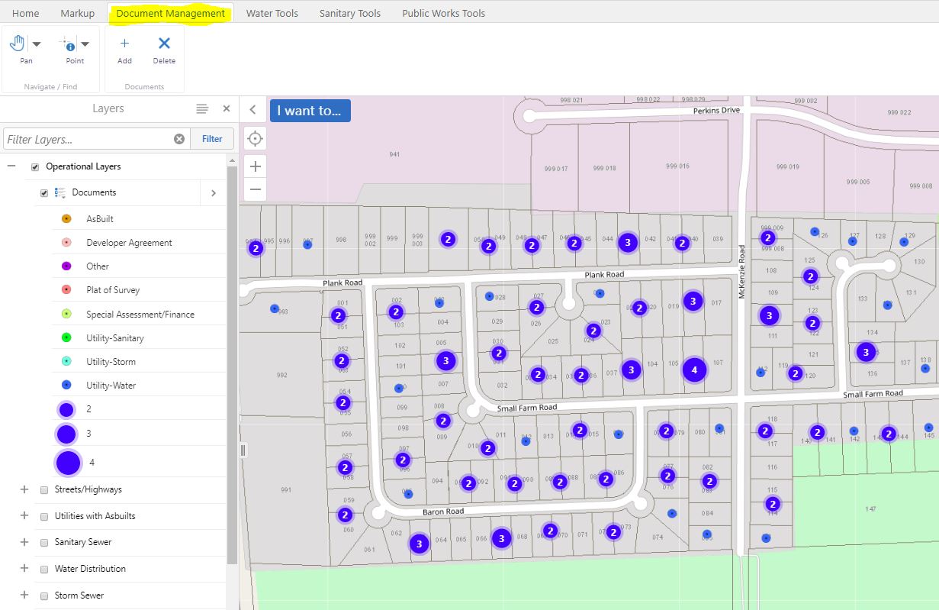
Task: Click the panel resize handle grip
Action: (x=243, y=450)
